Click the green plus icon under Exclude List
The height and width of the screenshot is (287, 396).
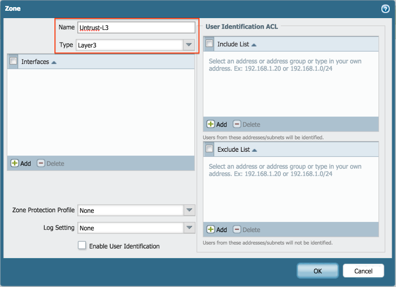211,229
